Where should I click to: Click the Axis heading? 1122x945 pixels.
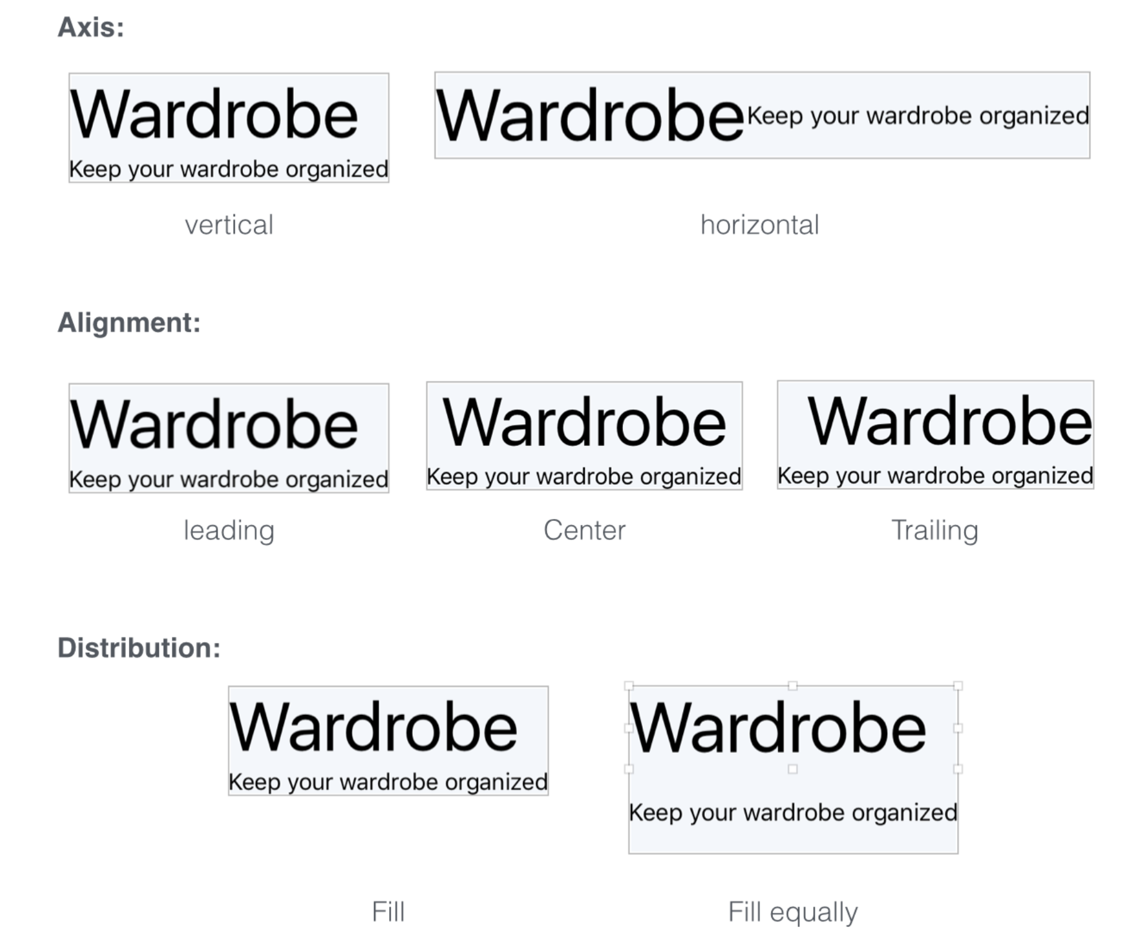91,27
